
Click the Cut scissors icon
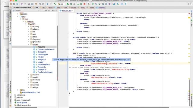[29, 4]
